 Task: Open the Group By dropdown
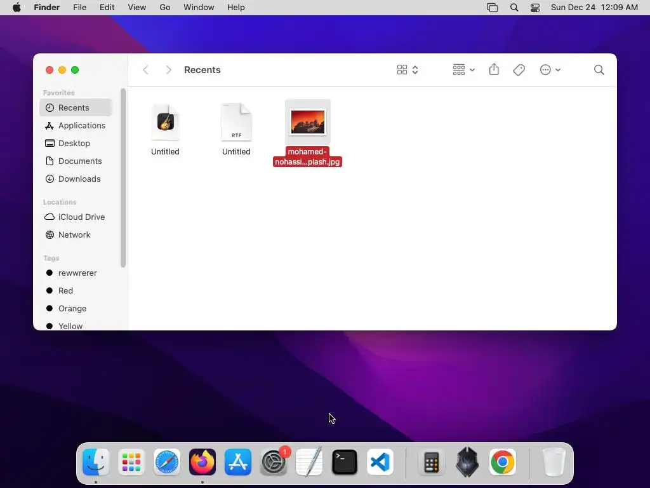point(463,70)
